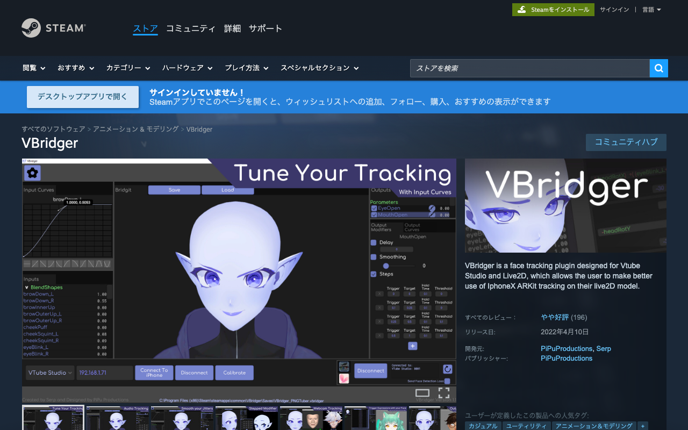This screenshot has height=430, width=688.
Task: Select the Webcam Tracking thumbnail
Action: click(311, 418)
